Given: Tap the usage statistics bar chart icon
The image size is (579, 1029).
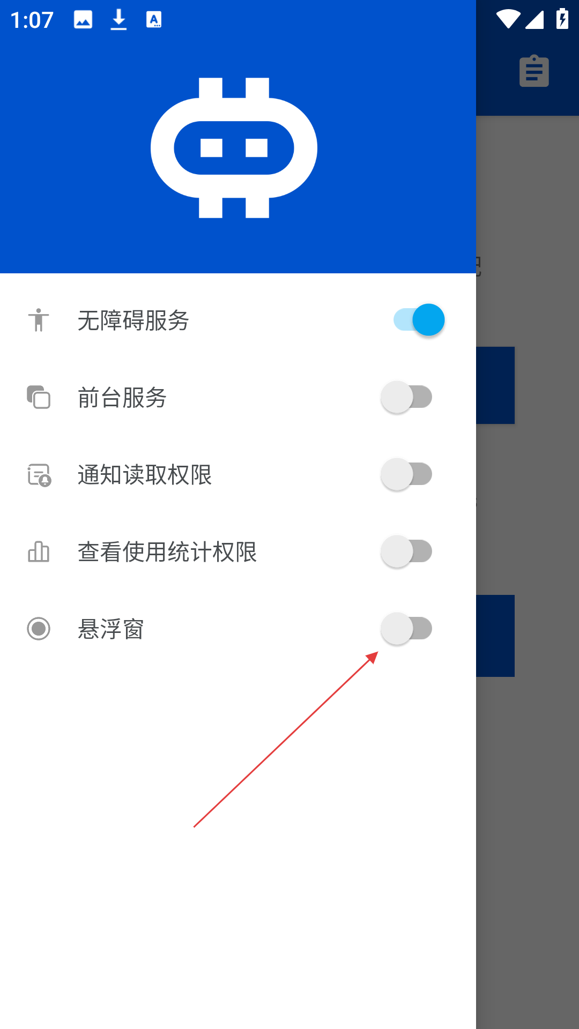Looking at the screenshot, I should tap(39, 551).
